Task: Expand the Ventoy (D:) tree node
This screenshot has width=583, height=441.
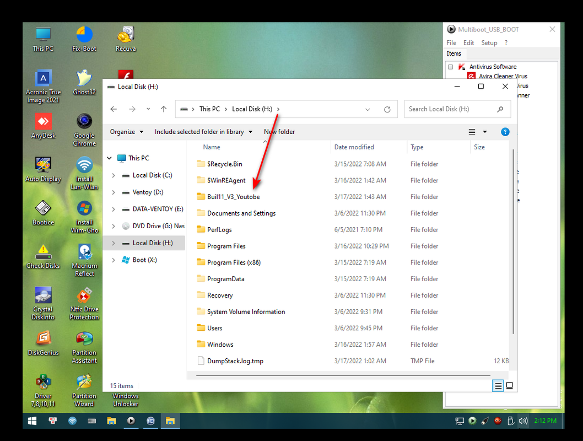Action: point(114,192)
